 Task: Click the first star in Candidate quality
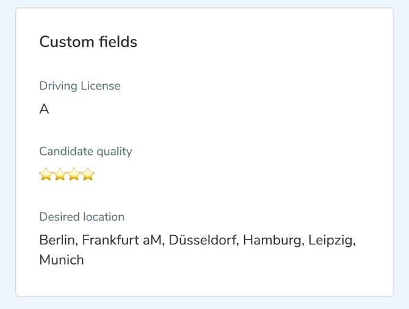point(46,175)
